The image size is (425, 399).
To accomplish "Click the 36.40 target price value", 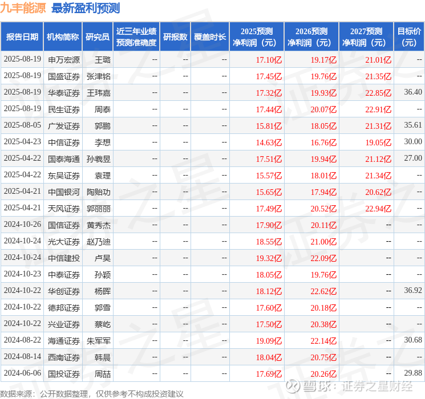I will pyautogui.click(x=413, y=92).
